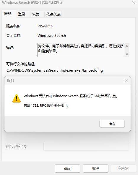Click the 应用(A) button
The image size is (138, 175).
pos(123,168)
